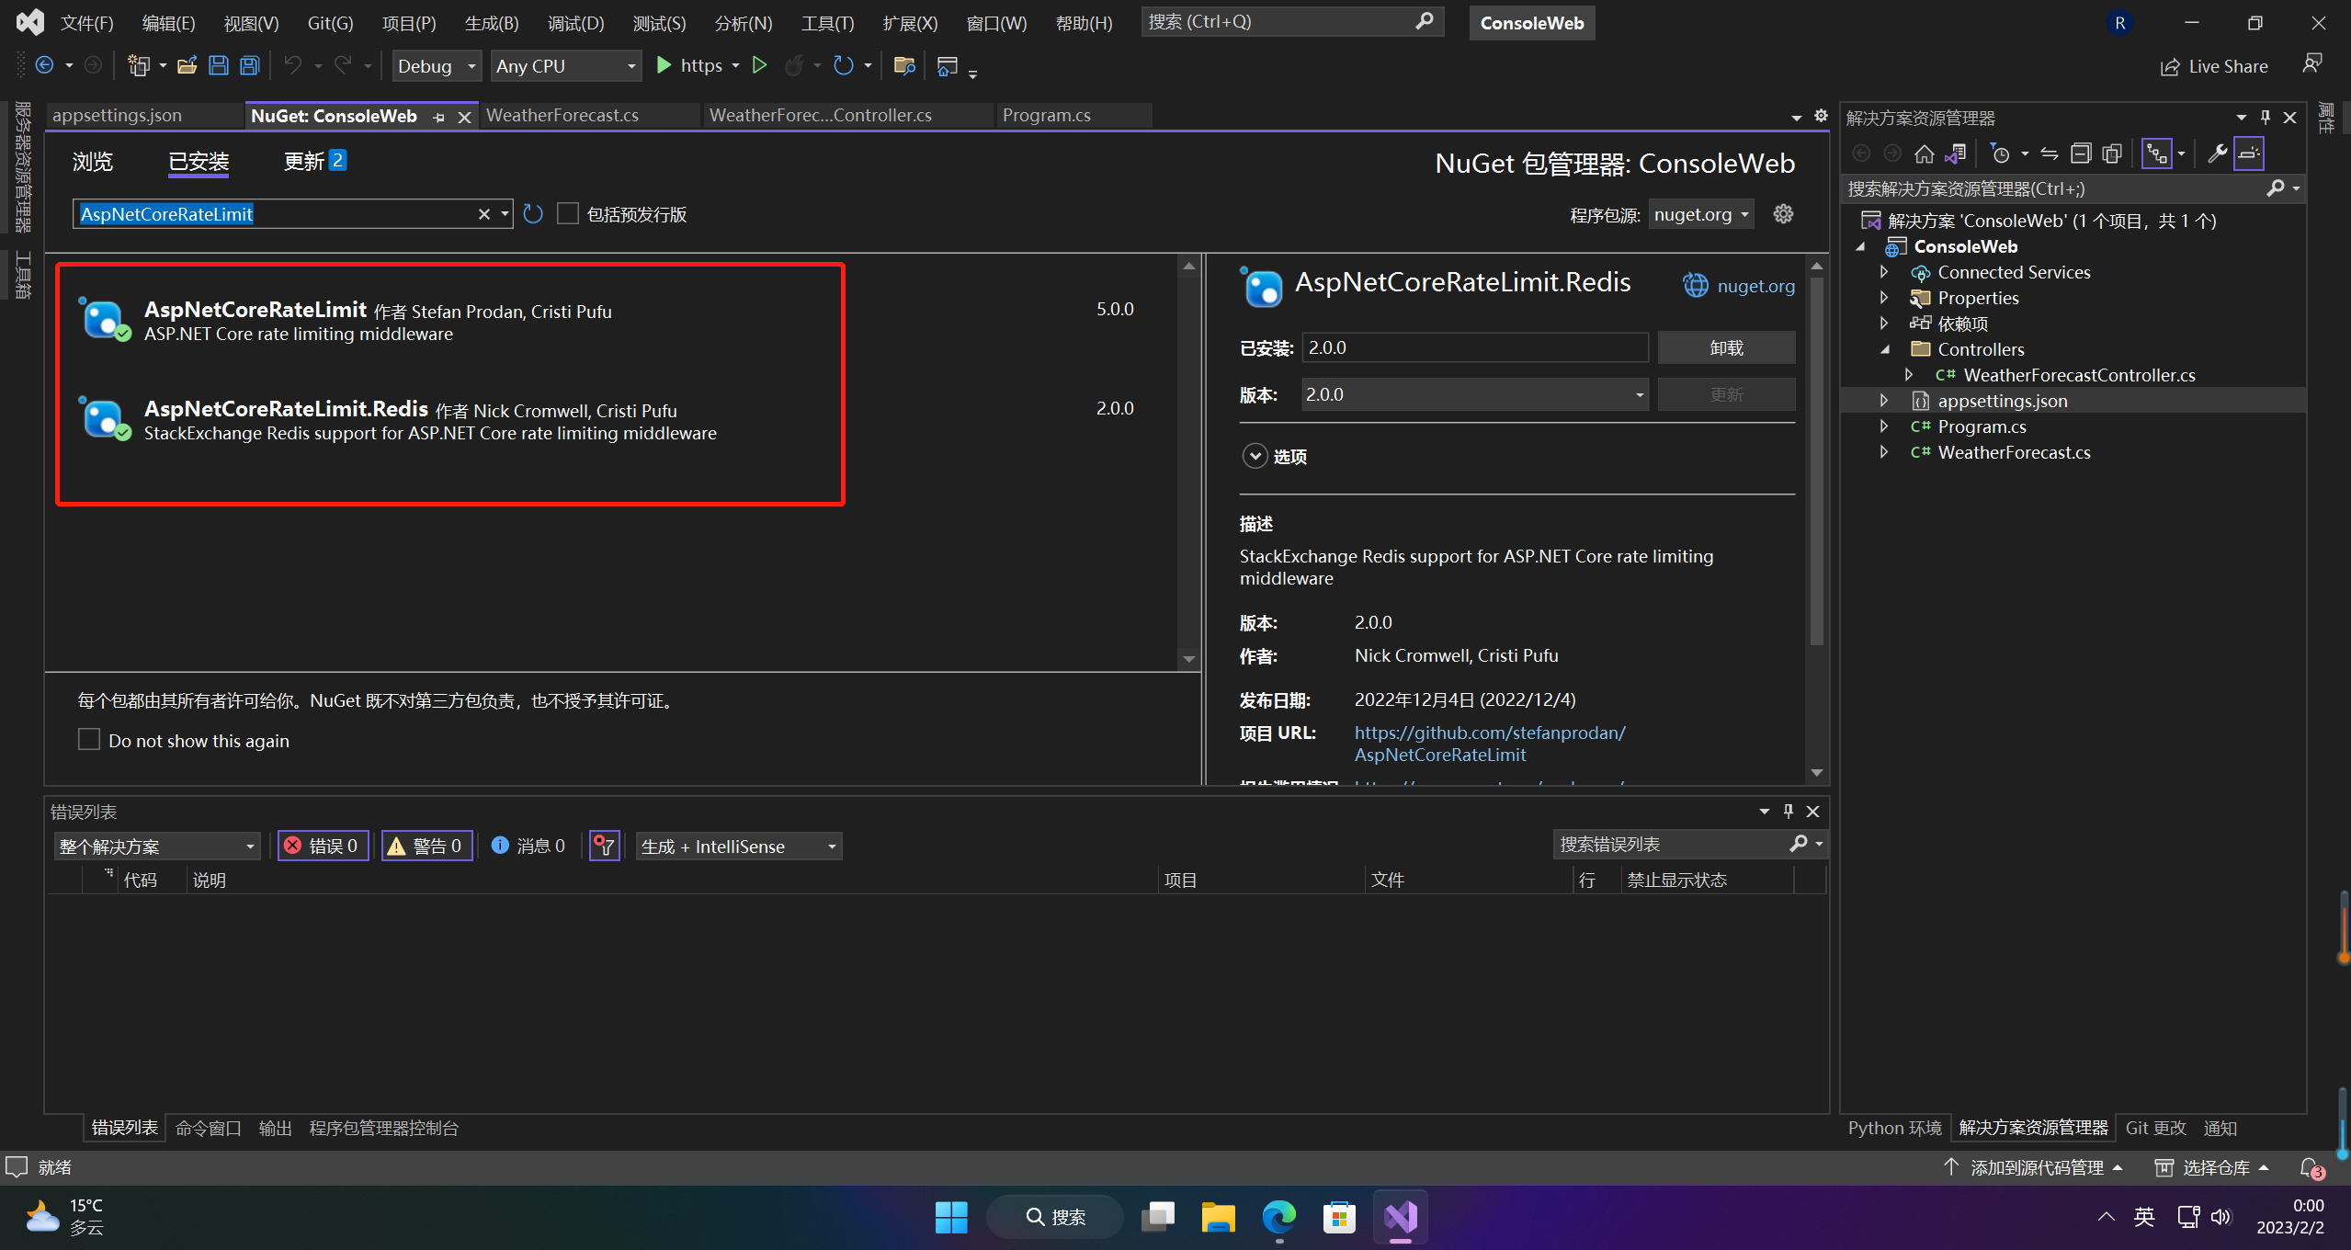Check the Do not show this again checkbox
Screen dimensions: 2351x1250
[89, 740]
